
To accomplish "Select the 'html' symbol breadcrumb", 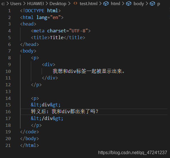I will [x=115, y=4].
